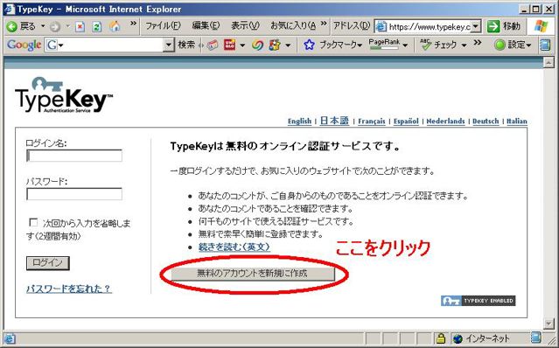The width and height of the screenshot is (559, 348).
Task: Click the Google toolbar logo
Action: click(x=24, y=45)
